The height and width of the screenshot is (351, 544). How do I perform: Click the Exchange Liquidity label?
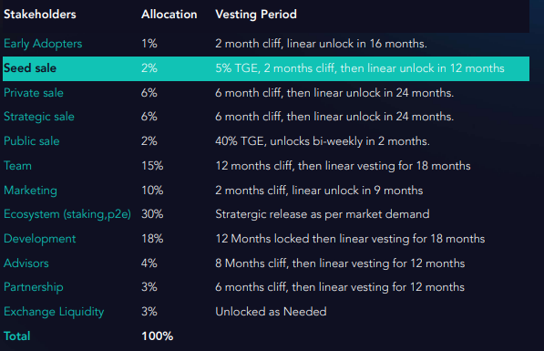click(54, 312)
